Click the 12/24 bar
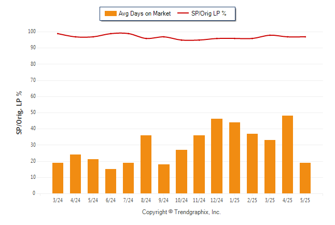 [217, 156]
